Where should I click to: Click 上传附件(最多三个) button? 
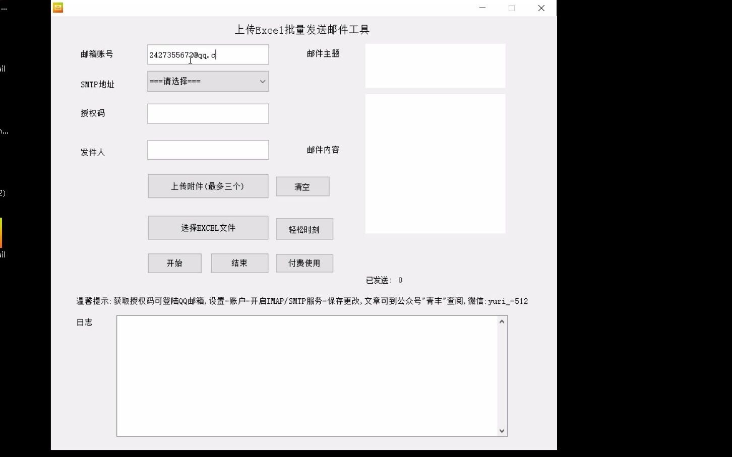pyautogui.click(x=208, y=186)
